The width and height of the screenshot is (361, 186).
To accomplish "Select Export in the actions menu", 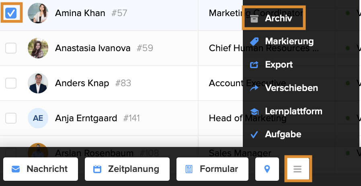I will [x=279, y=65].
